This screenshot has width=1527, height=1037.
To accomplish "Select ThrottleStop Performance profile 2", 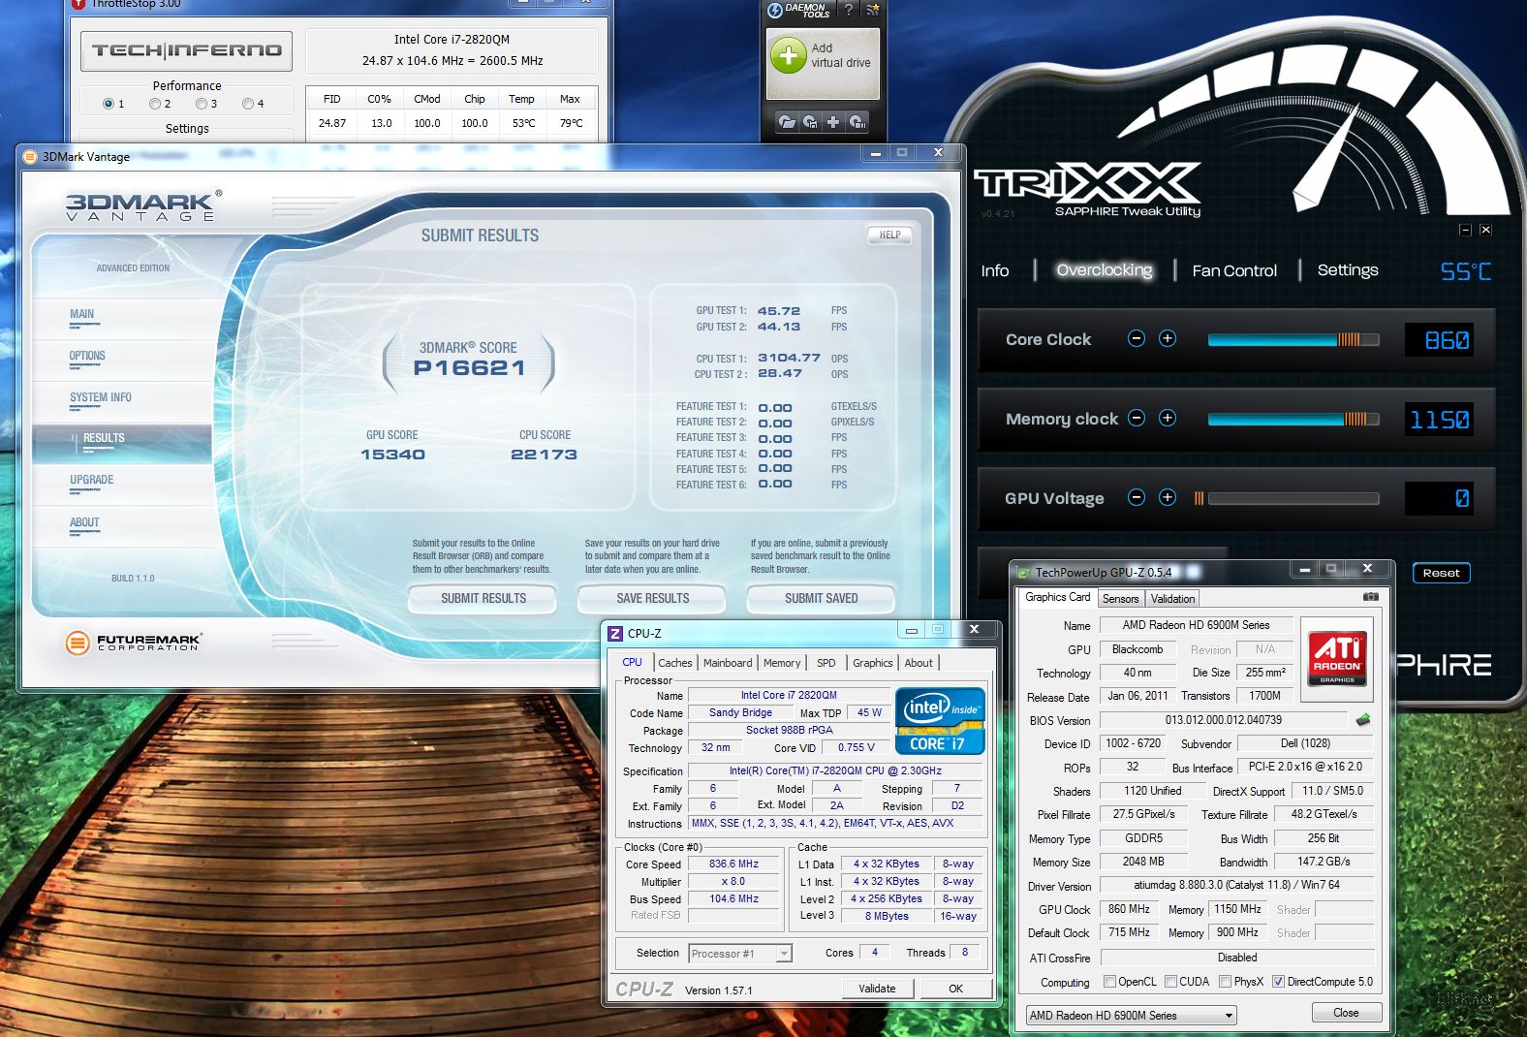I will click(155, 104).
